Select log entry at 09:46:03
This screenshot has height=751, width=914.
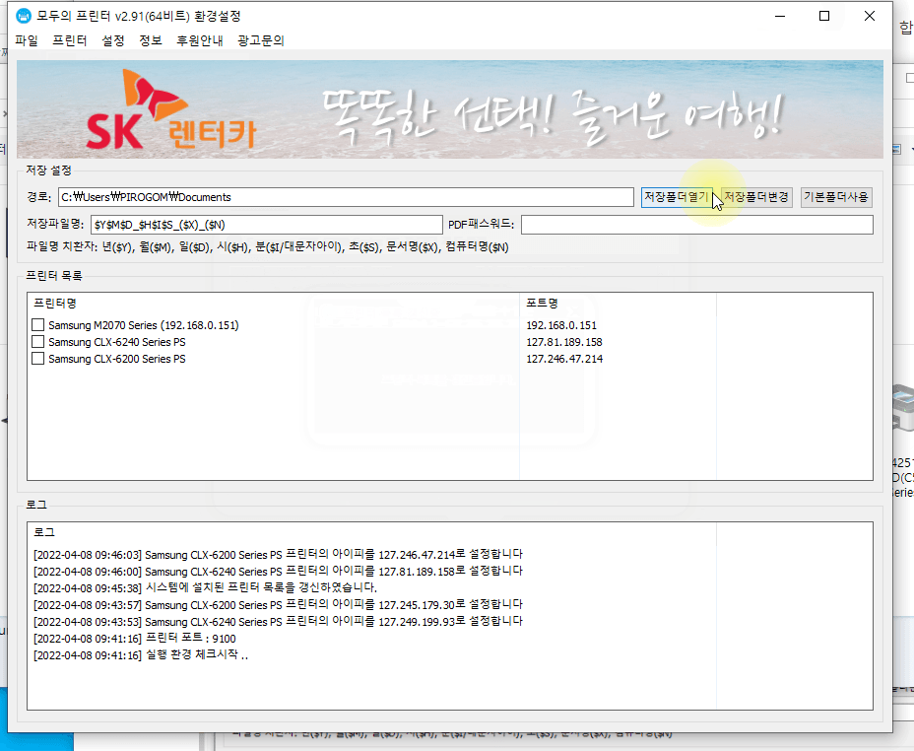coord(278,555)
